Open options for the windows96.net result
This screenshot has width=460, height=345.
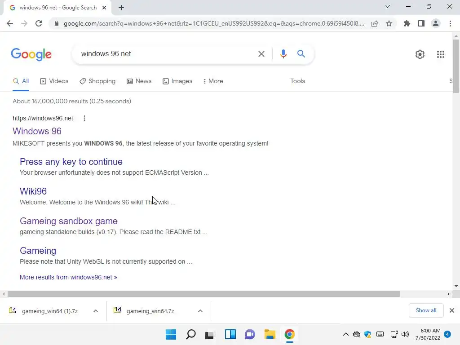84,118
